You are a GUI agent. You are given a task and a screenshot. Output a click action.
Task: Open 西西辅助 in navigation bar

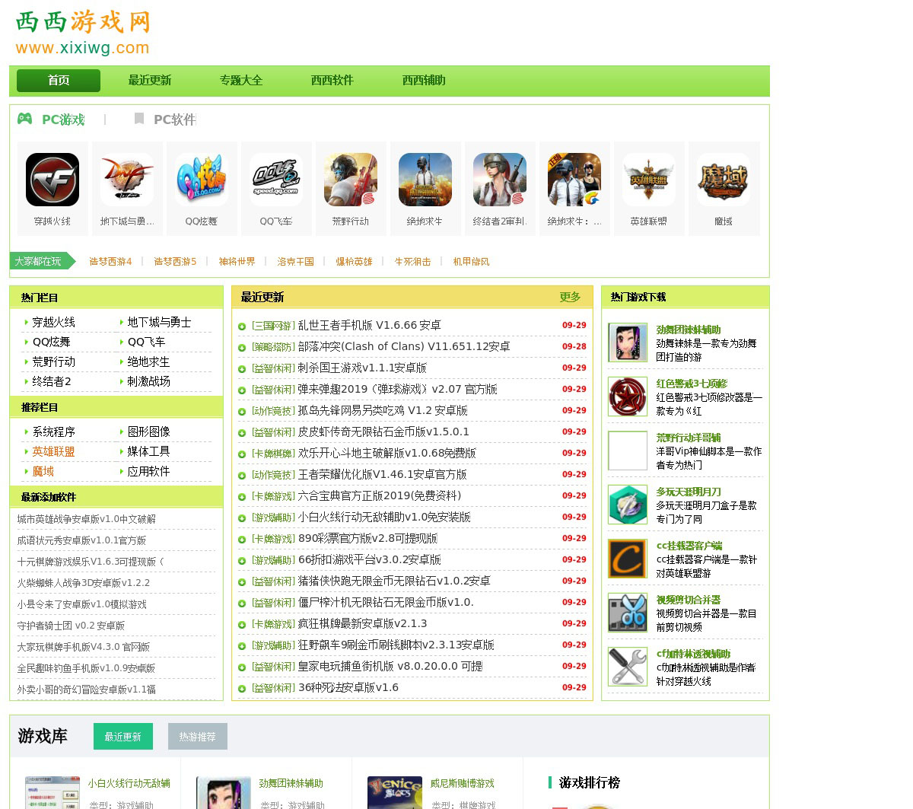[424, 81]
